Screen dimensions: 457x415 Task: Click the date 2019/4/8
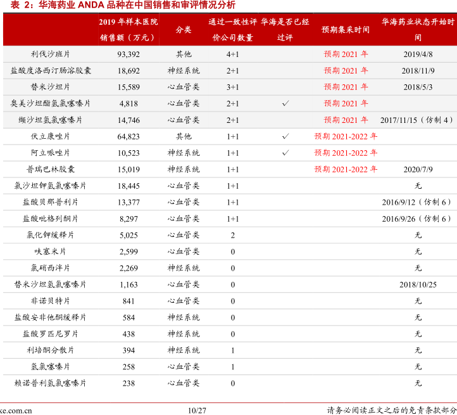(x=418, y=54)
